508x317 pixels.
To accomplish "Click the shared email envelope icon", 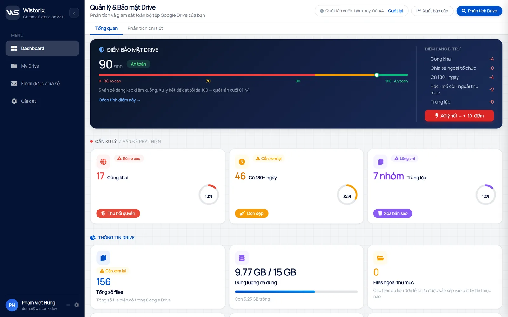I will pyautogui.click(x=14, y=84).
